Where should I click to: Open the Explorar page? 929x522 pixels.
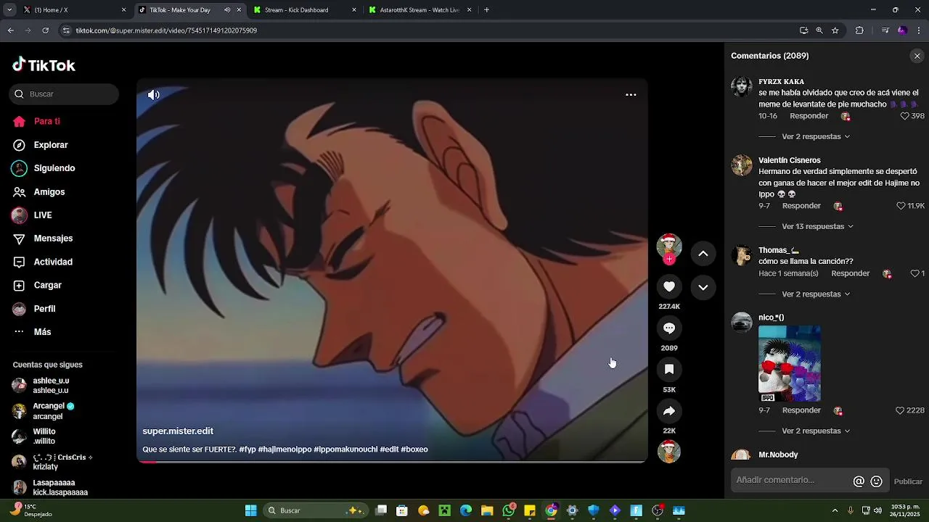51,145
